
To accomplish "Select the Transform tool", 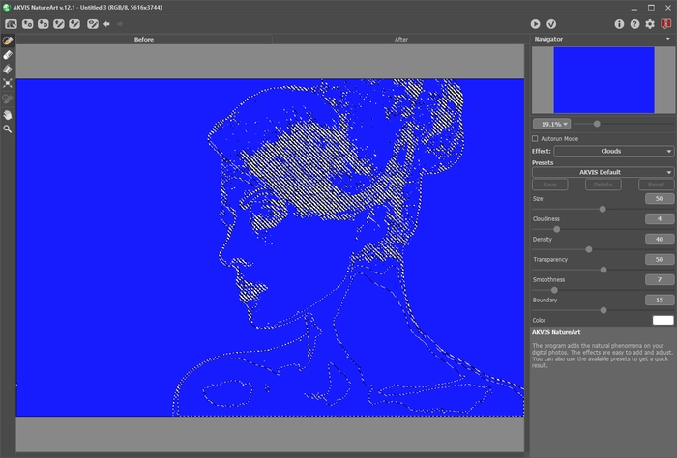I will [8, 83].
